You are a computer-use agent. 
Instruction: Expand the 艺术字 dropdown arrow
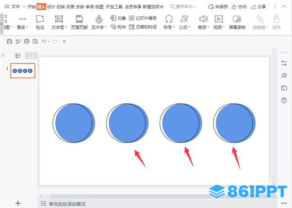[x=106, y=27]
